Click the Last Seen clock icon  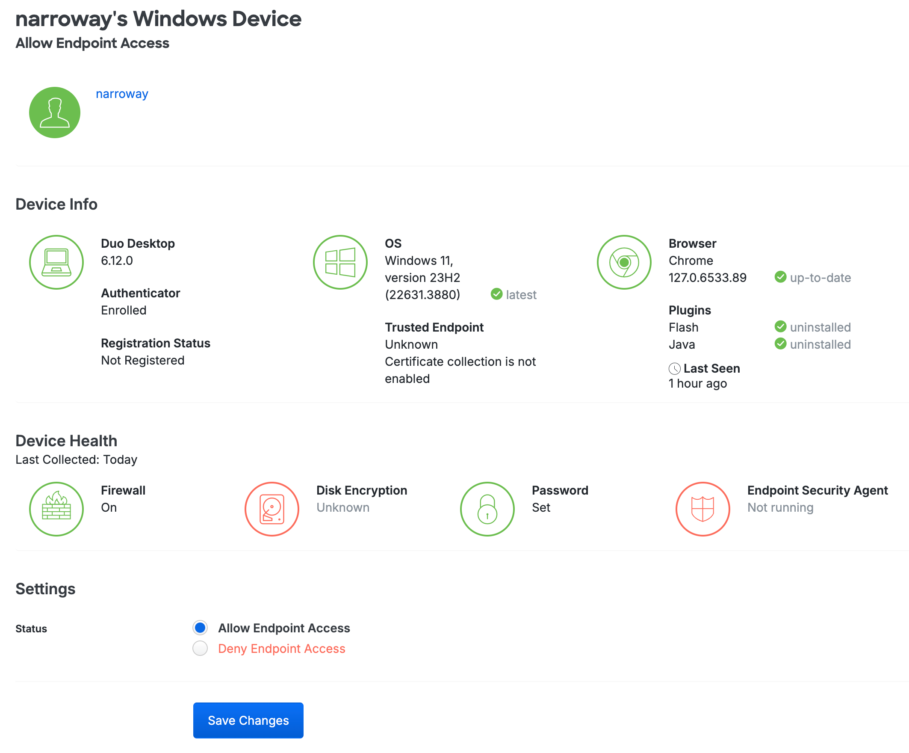[674, 369]
